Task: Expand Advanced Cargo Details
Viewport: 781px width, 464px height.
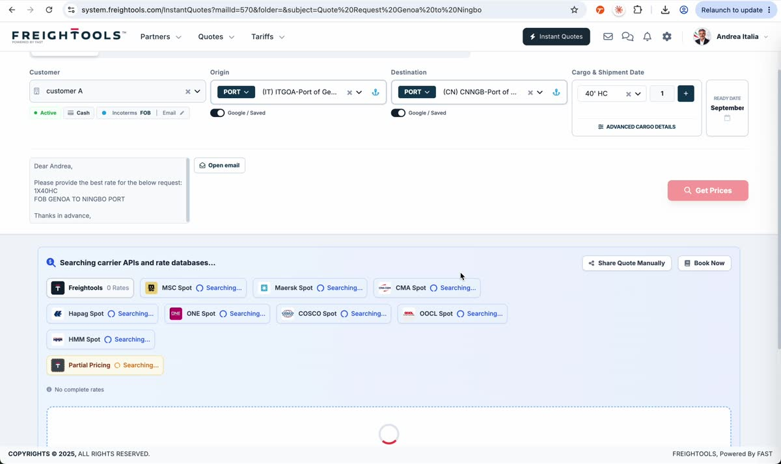Action: pyautogui.click(x=637, y=127)
